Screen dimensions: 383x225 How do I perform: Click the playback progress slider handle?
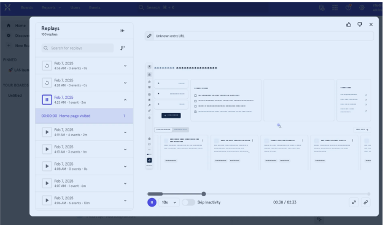pos(204,194)
